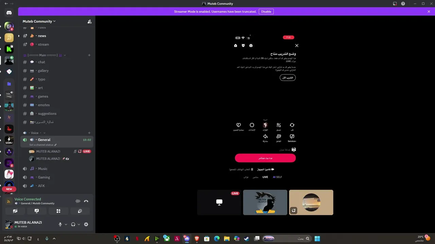The image size is (435, 244).
Task: Click the LIVE user MUTEB ALANAZI entry
Action: [x=60, y=151]
